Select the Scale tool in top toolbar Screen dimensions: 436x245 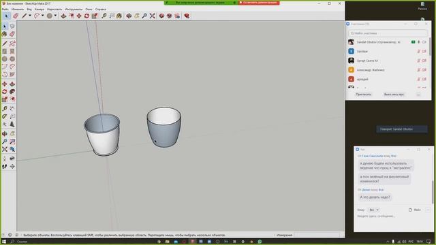pyautogui.click(x=95, y=16)
